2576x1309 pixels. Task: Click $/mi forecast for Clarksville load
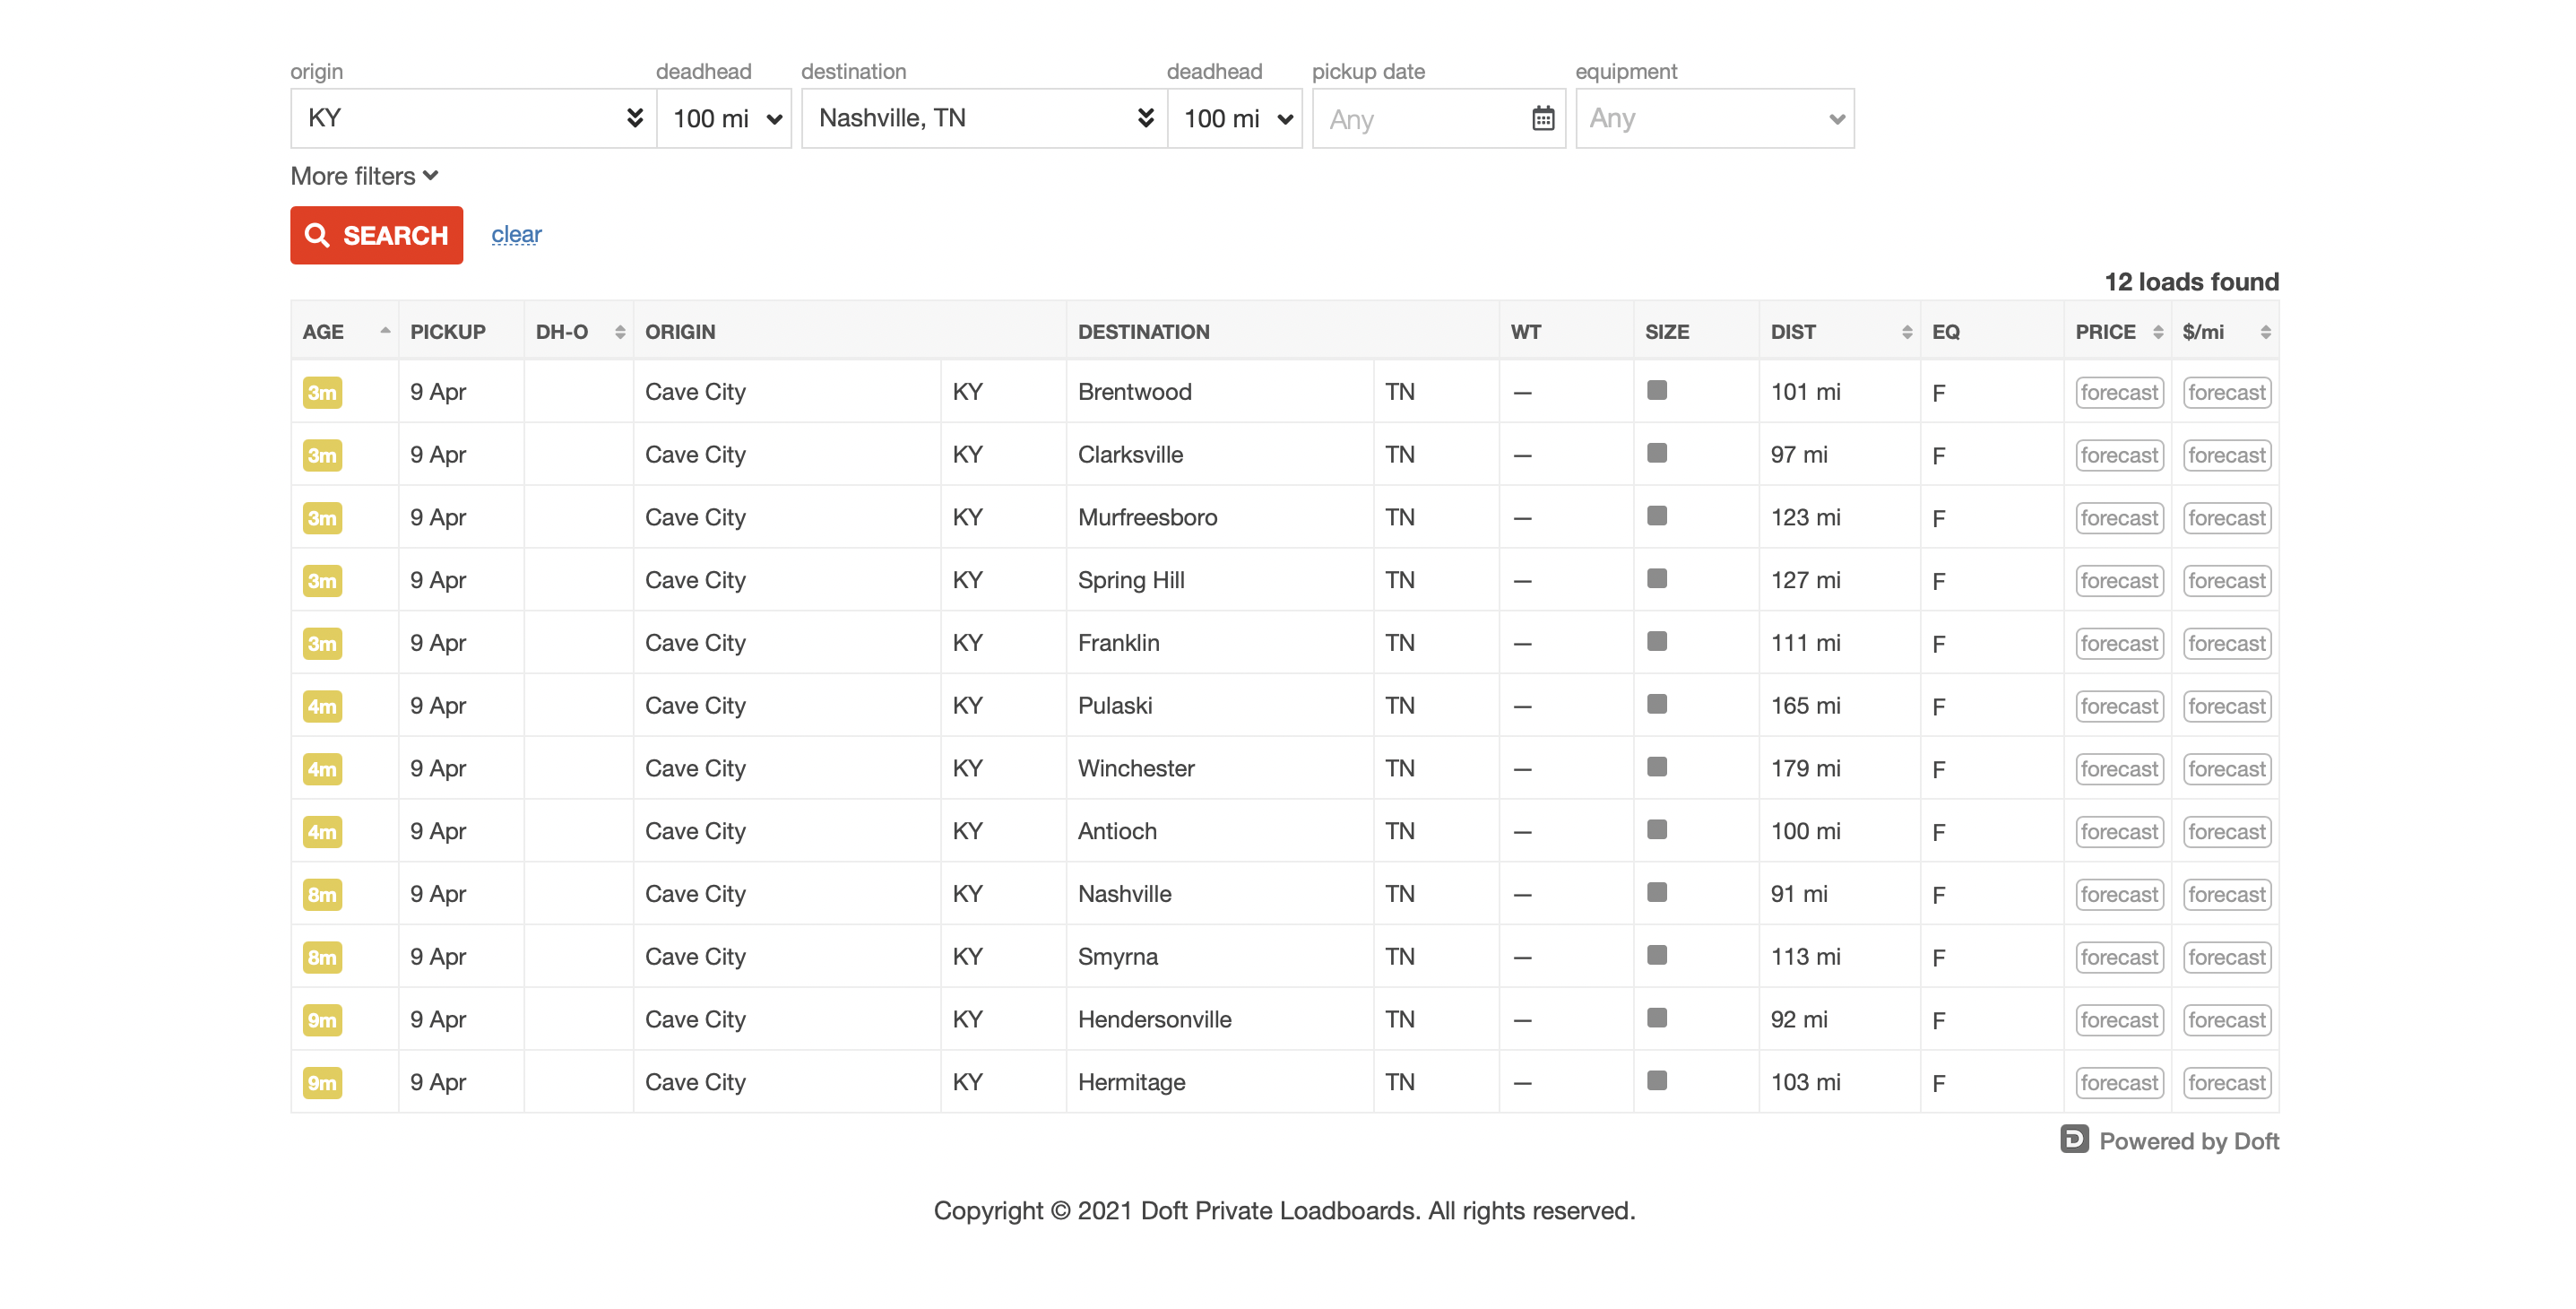[x=2226, y=455]
